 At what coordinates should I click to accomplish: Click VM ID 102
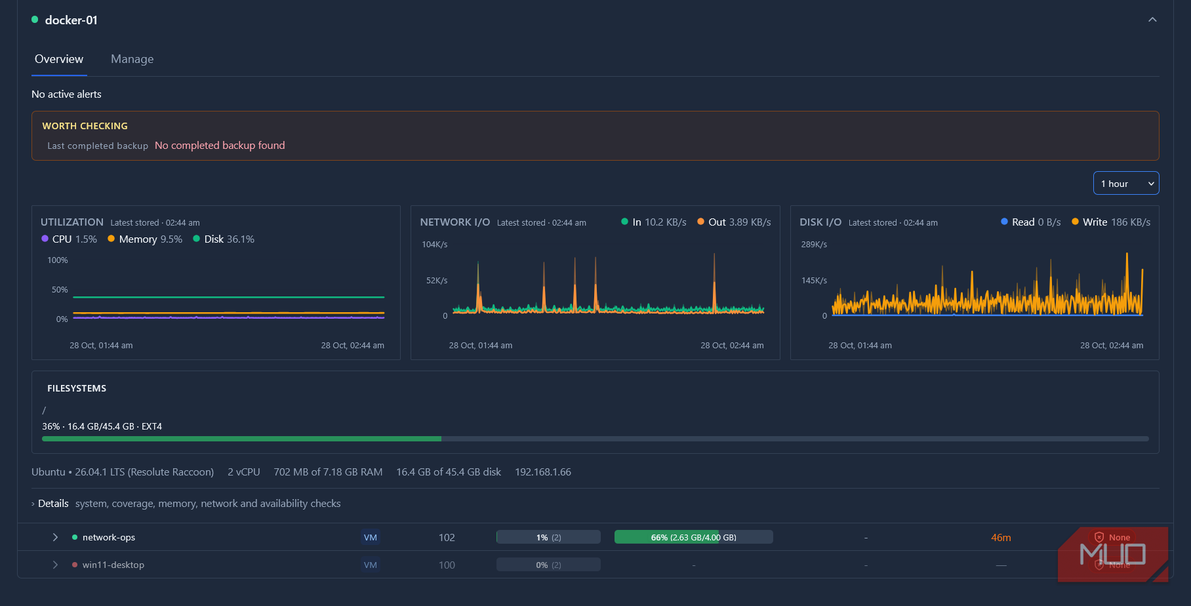pyautogui.click(x=447, y=537)
